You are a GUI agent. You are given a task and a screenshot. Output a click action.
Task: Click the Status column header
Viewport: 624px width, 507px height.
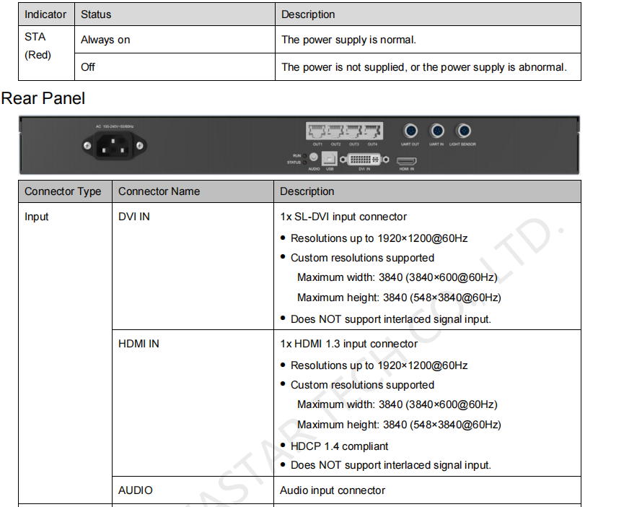point(97,14)
